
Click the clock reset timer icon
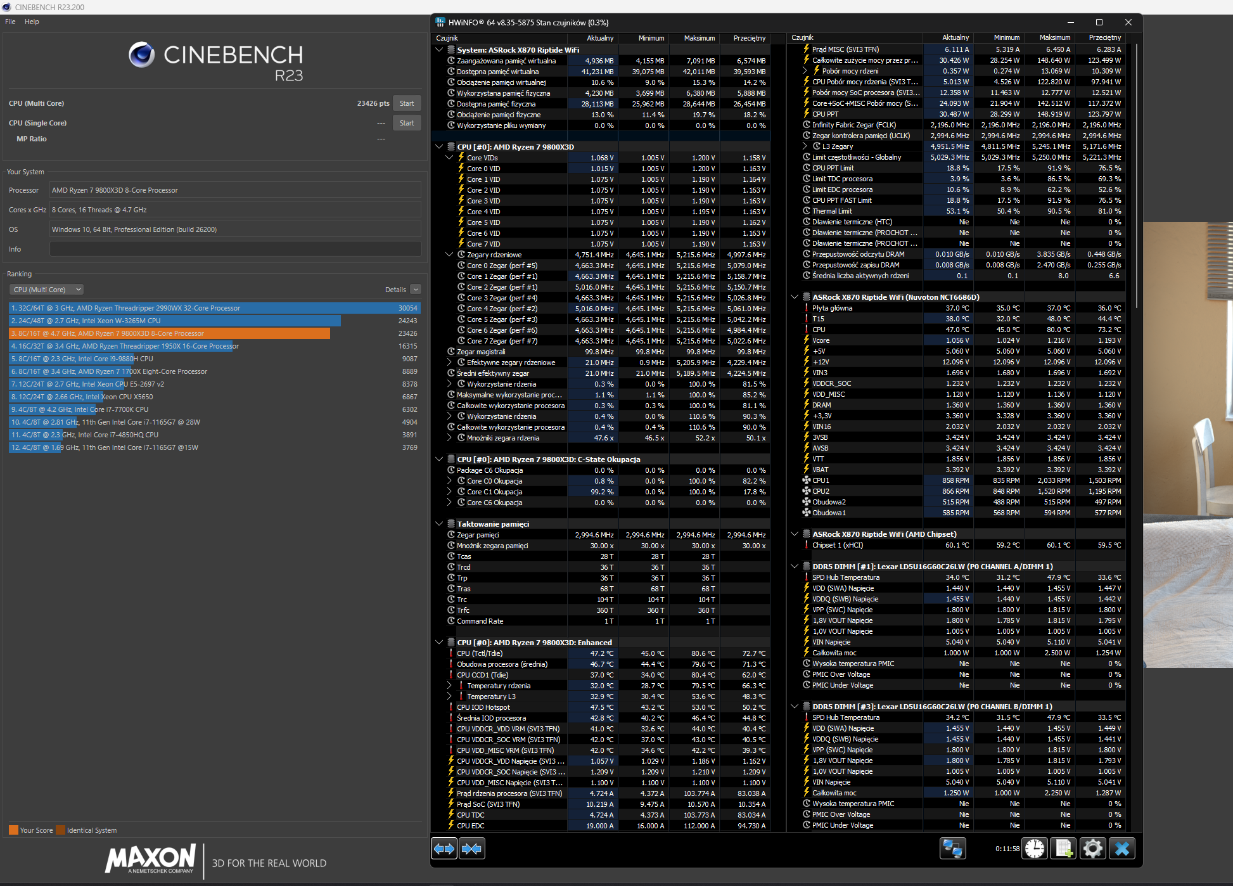tap(1035, 849)
